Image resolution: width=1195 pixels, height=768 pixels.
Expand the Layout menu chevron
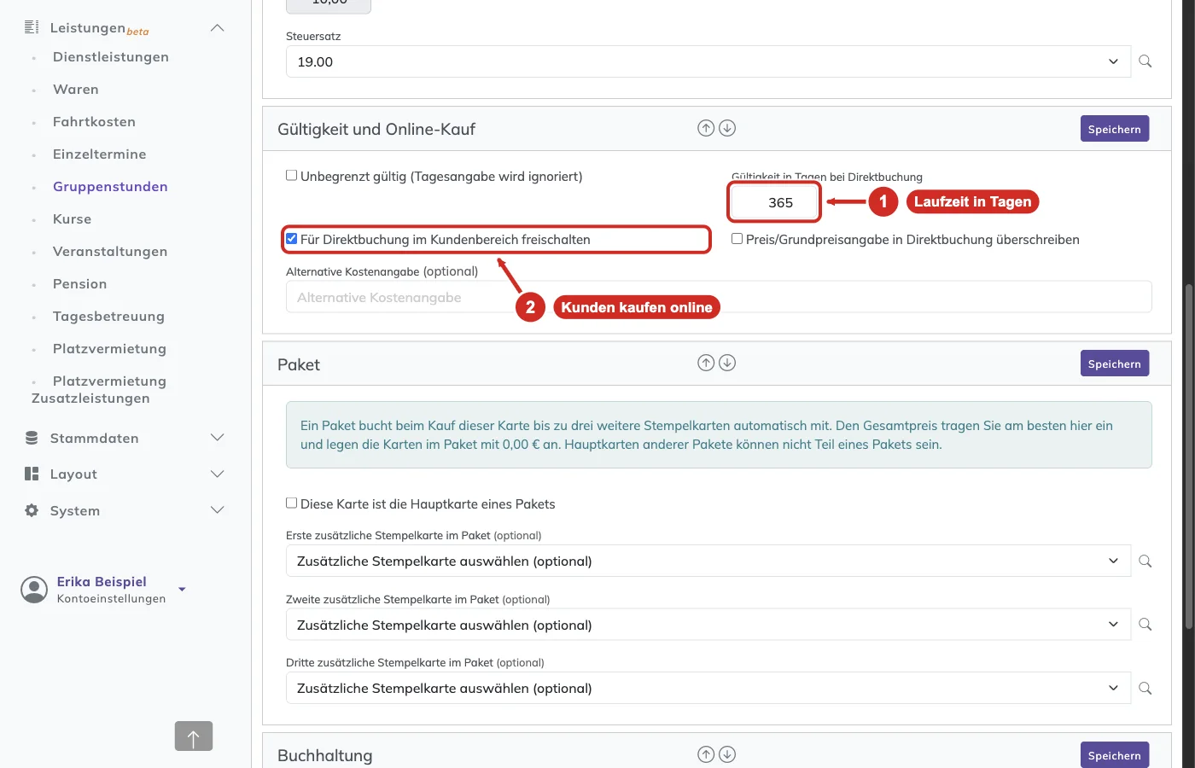pos(218,474)
